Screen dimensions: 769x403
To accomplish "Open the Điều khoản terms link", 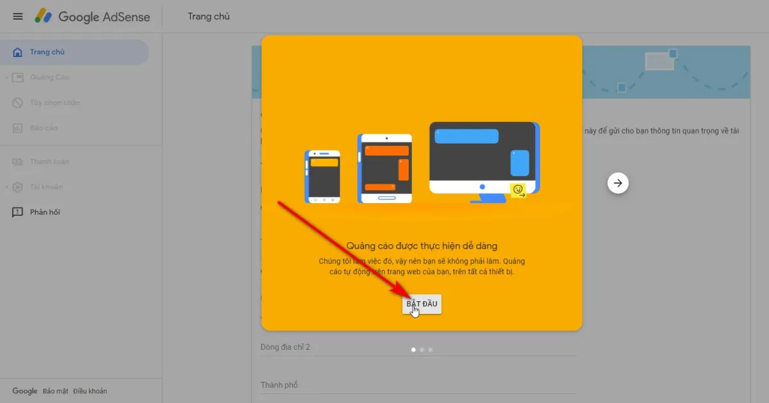I will (x=90, y=391).
